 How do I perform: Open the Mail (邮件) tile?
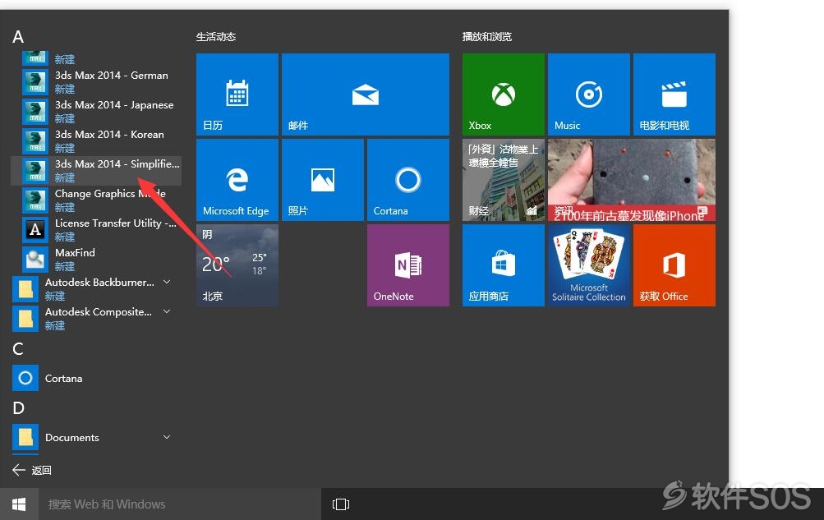366,94
